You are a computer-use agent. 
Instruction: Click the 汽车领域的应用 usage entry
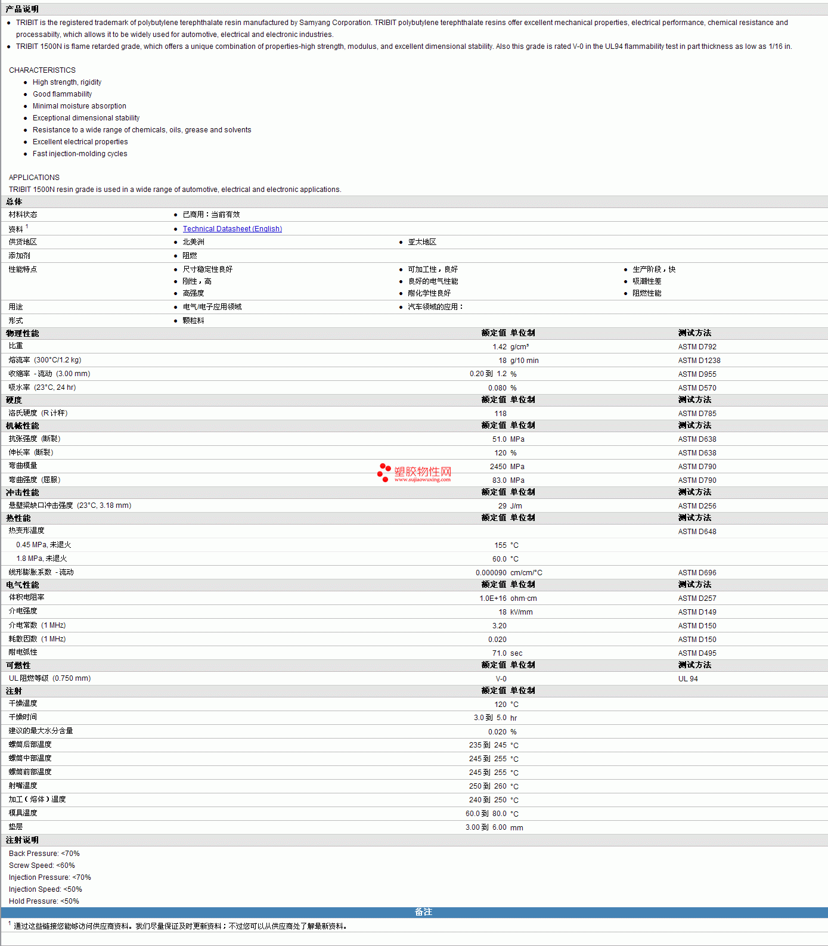(x=435, y=307)
